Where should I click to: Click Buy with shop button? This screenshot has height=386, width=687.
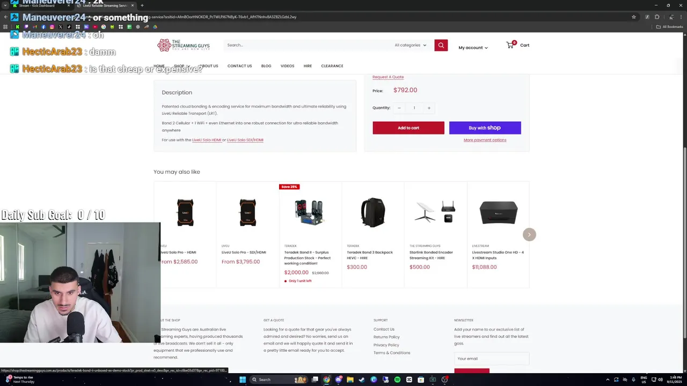pos(485,128)
